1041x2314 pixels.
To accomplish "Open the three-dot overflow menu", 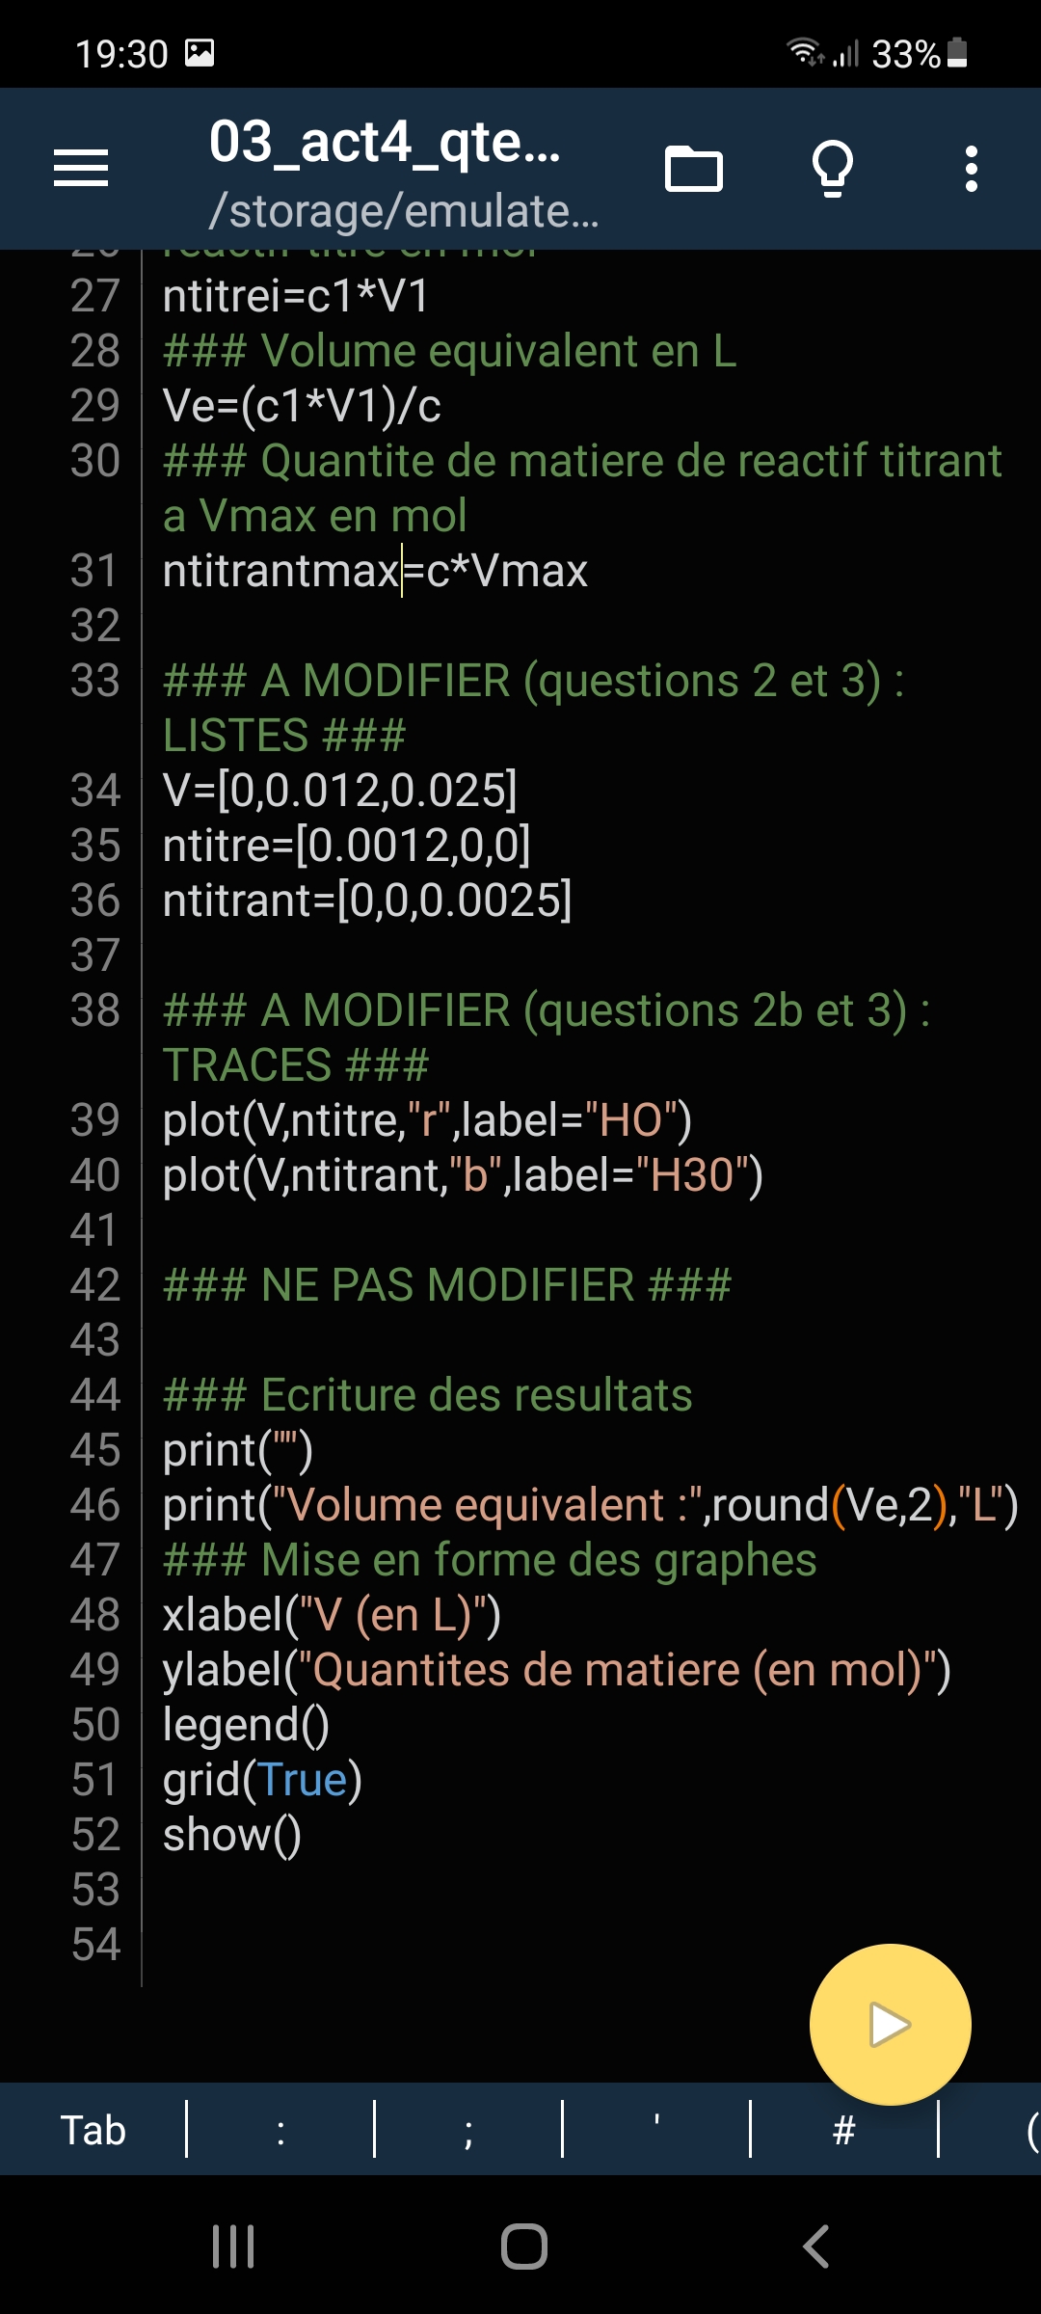I will coord(971,170).
